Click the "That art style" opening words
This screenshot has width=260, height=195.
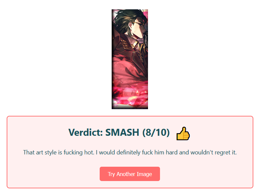pyautogui.click(x=40, y=152)
